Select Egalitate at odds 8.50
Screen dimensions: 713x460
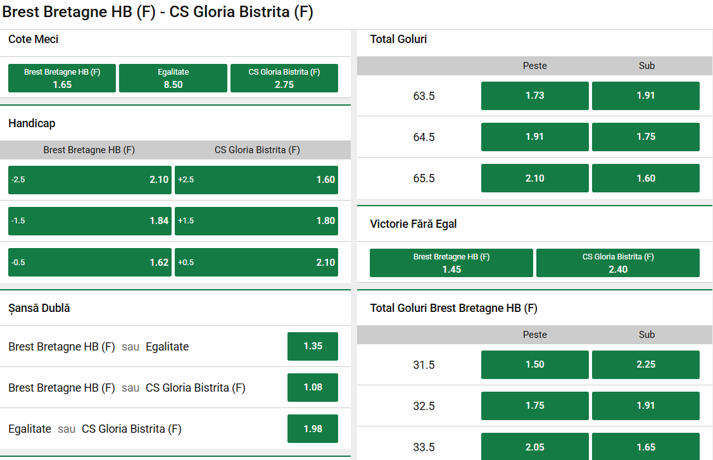pyautogui.click(x=173, y=77)
